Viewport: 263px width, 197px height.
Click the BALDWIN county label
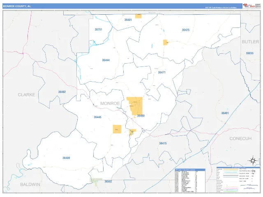pos(30,185)
